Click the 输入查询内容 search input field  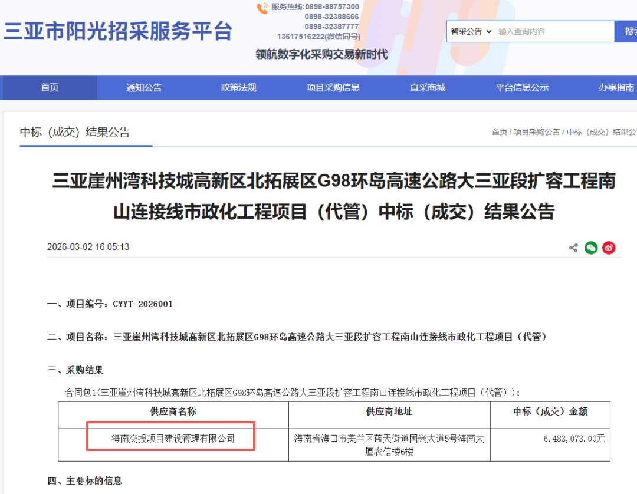pyautogui.click(x=551, y=31)
